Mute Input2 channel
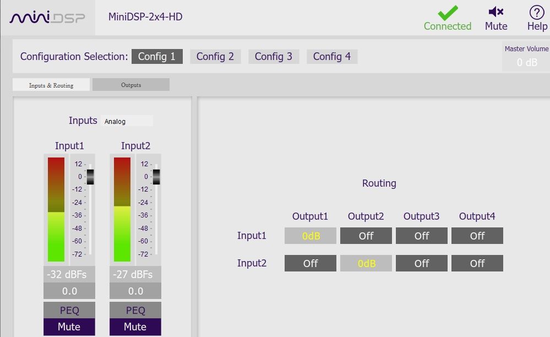550x337 pixels. point(135,327)
